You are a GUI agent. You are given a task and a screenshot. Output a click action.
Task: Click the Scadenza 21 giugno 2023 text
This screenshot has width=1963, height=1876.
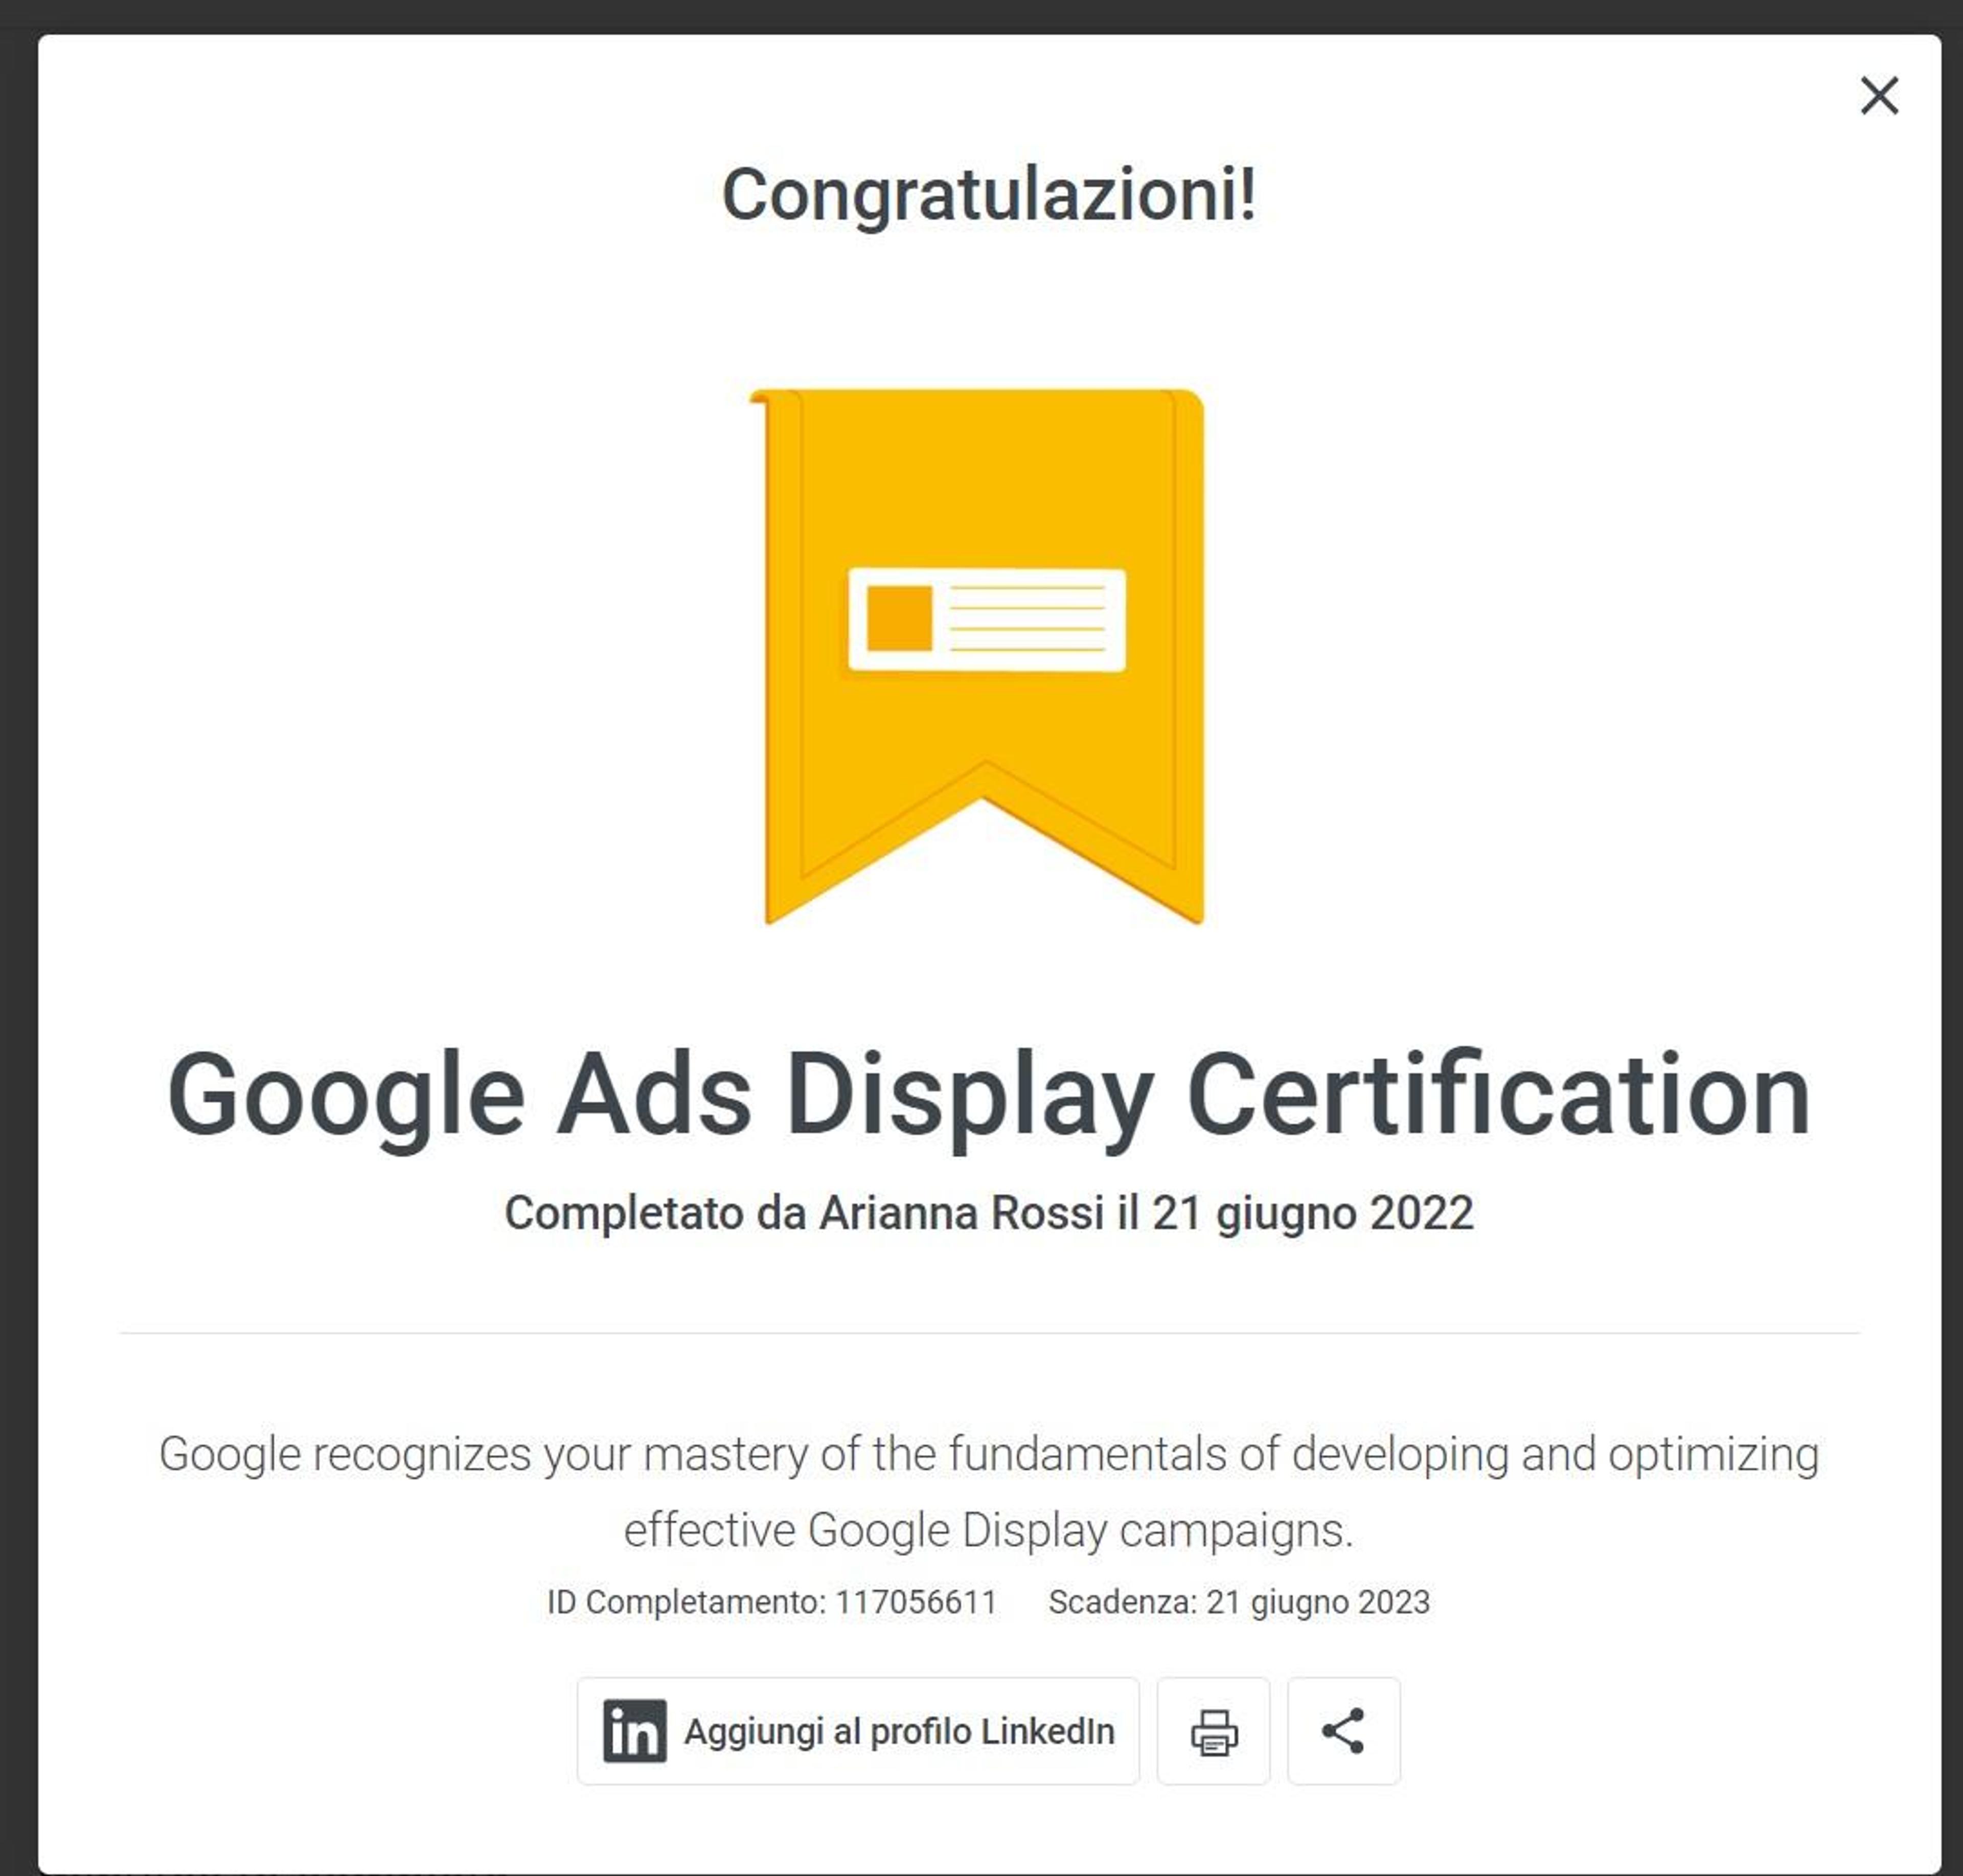click(1239, 1602)
